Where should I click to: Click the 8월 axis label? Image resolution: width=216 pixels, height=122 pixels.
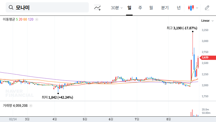(169, 119)
